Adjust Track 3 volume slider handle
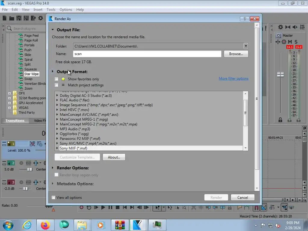308x231 pixels. [x=25, y=189]
